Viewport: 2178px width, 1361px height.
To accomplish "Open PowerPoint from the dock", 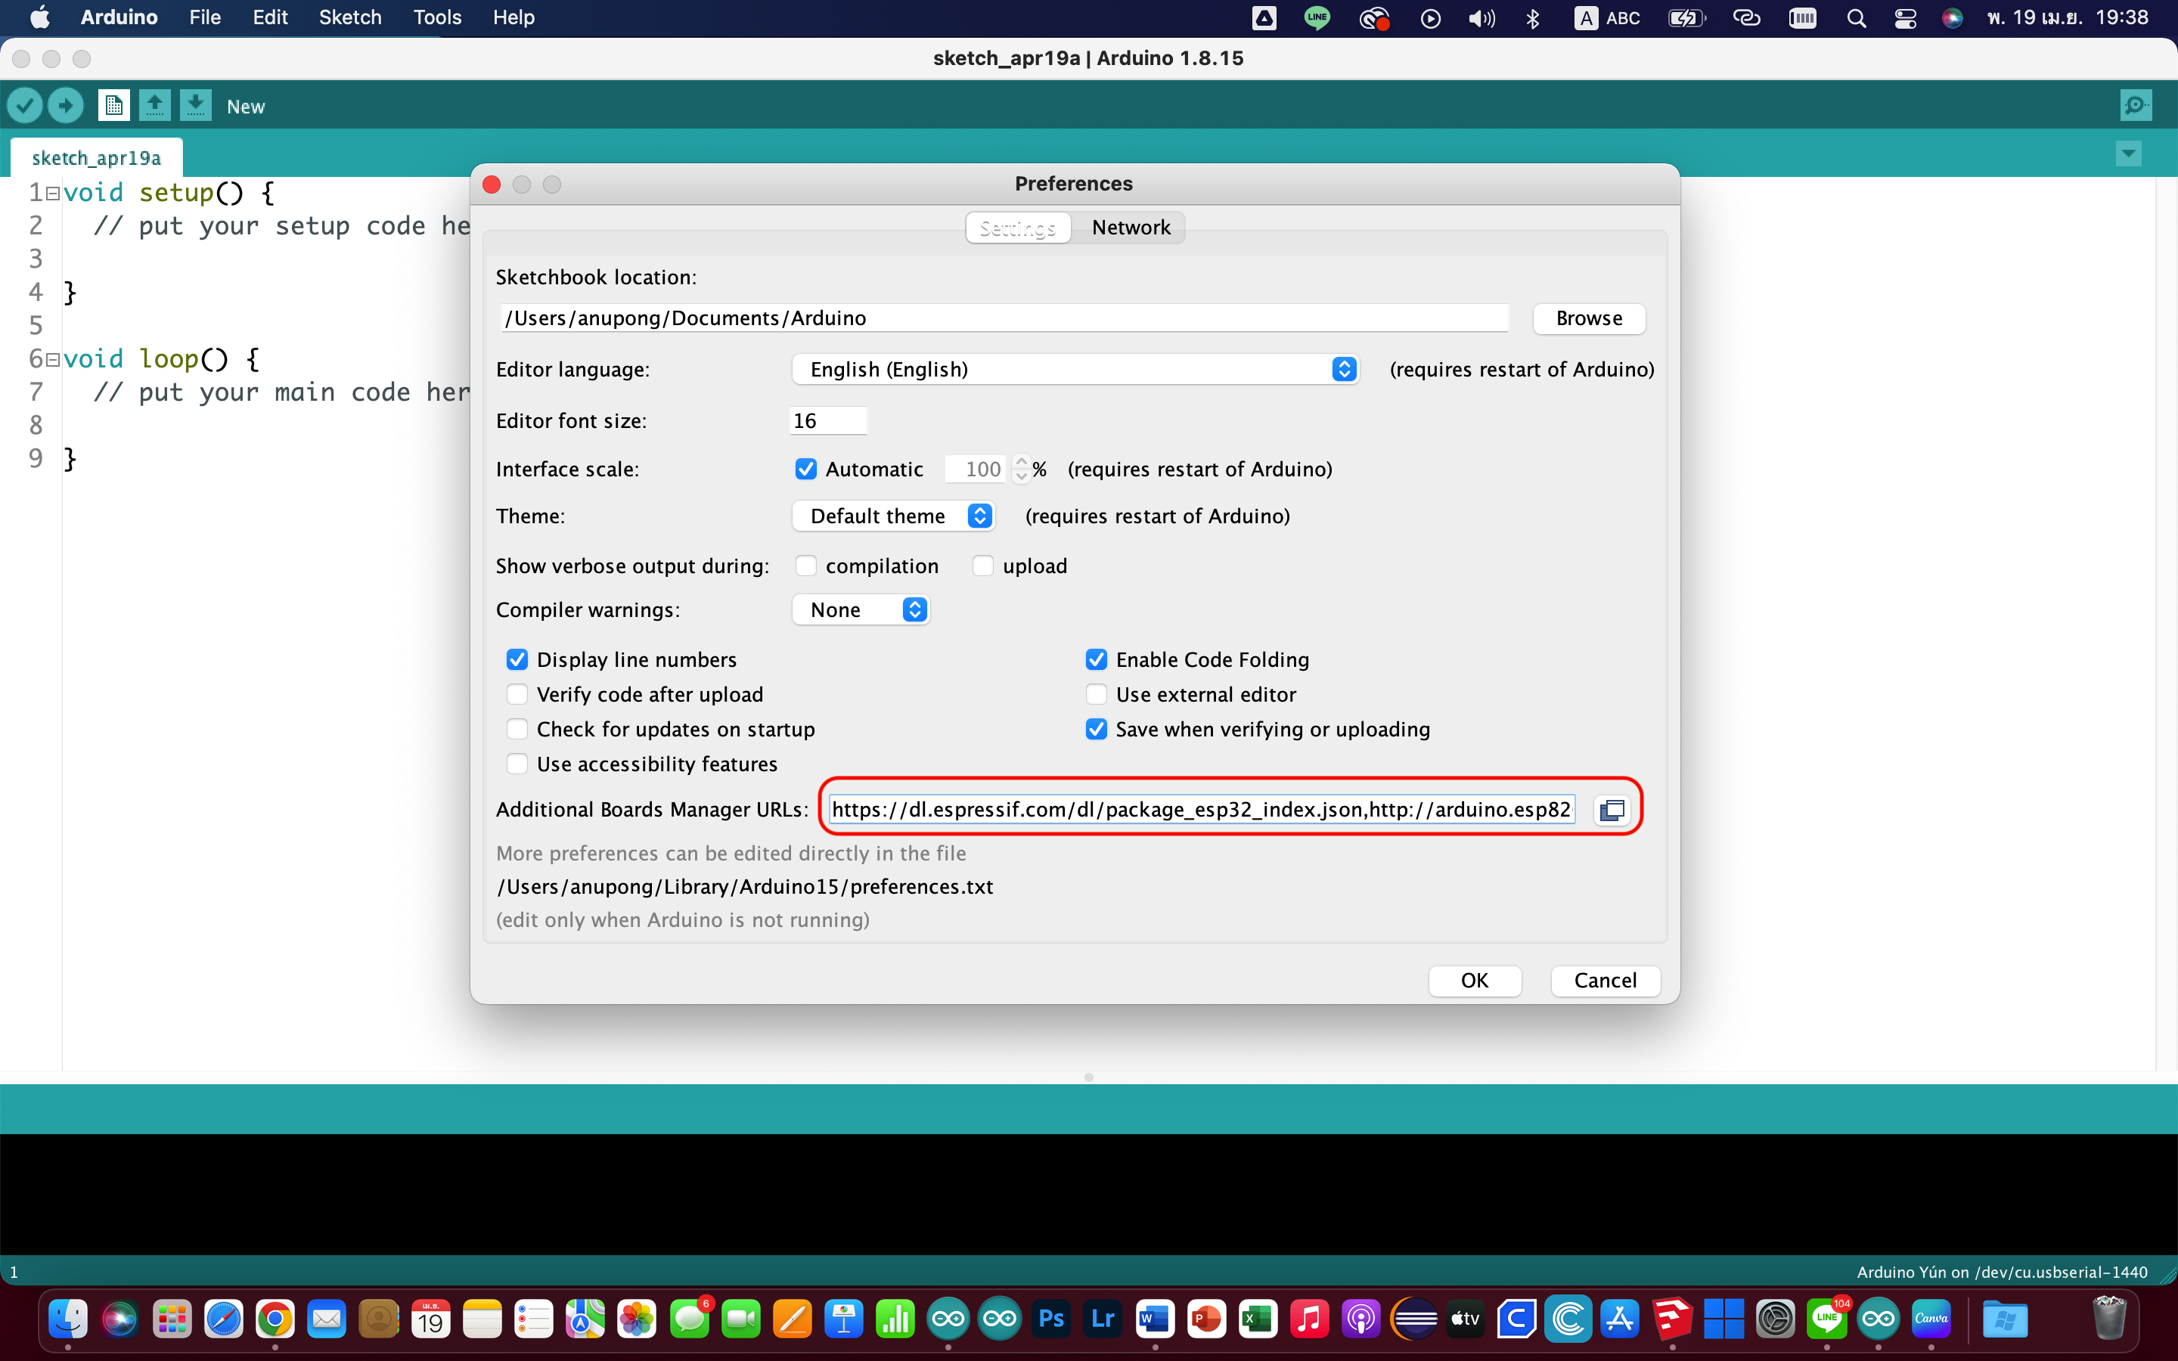I will click(1206, 1319).
